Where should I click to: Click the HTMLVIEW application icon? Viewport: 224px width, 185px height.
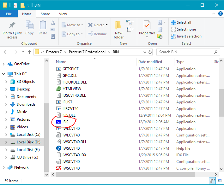[58, 89]
